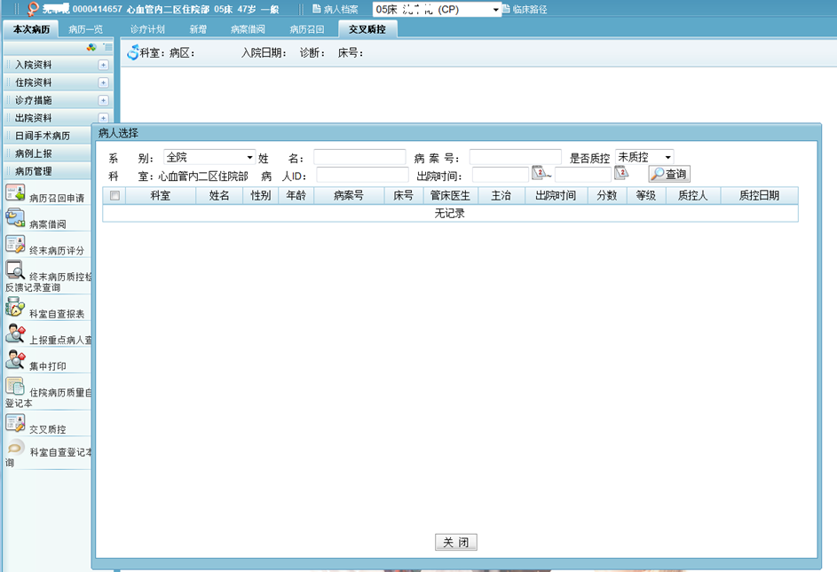
Task: Click the start date calendar icon
Action: tap(539, 173)
